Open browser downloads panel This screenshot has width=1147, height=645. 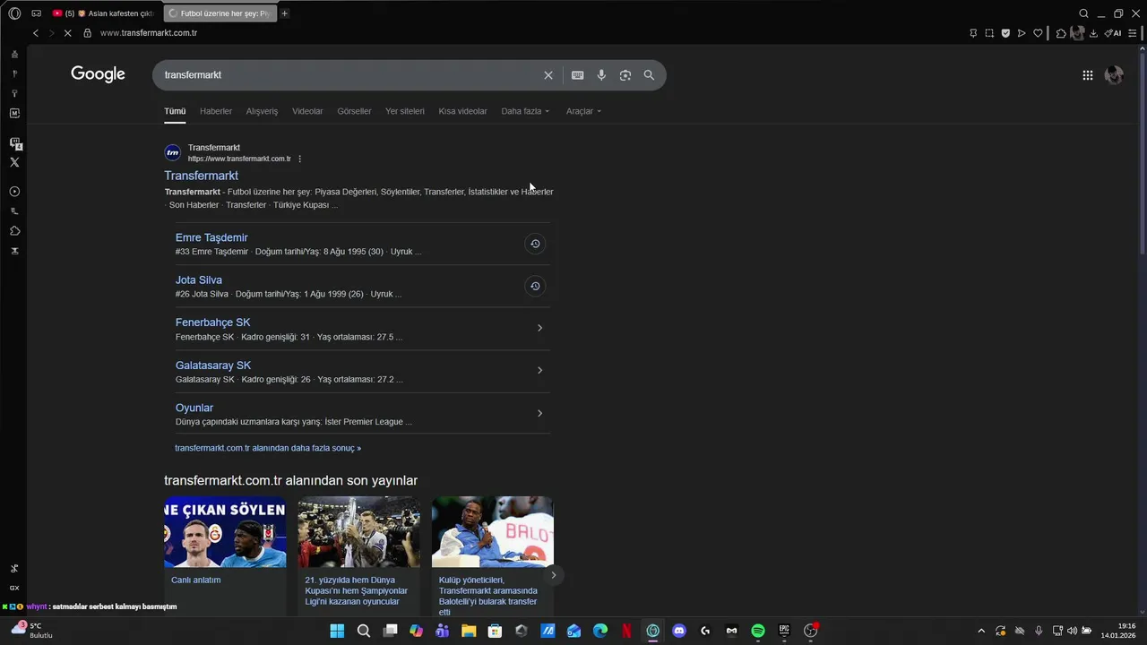coord(1093,33)
